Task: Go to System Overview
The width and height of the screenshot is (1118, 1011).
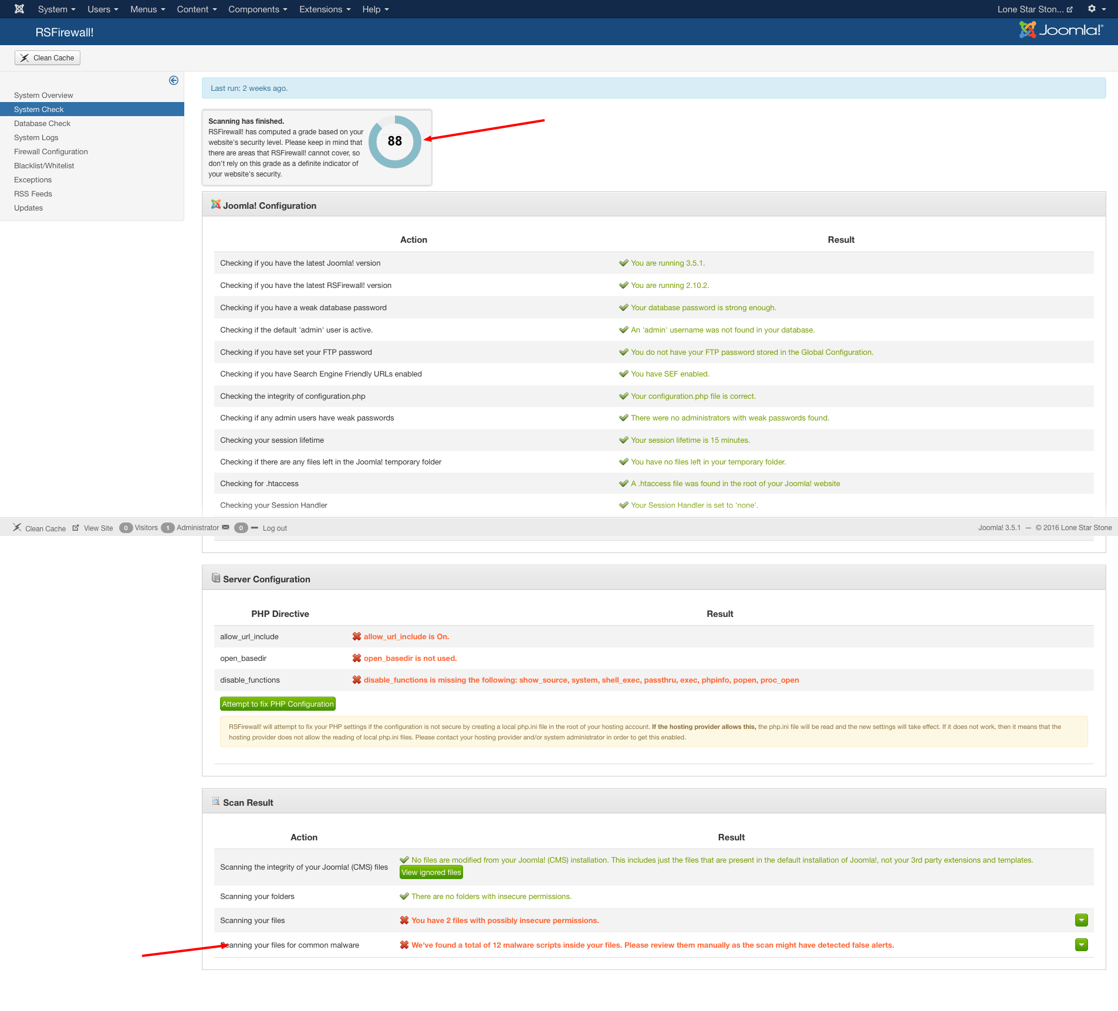Action: point(43,95)
